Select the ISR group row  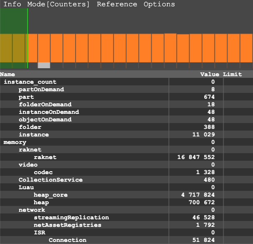(x=126, y=232)
